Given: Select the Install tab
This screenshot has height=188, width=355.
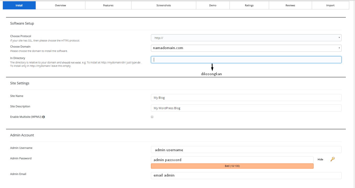Looking at the screenshot, I should tap(19, 5).
